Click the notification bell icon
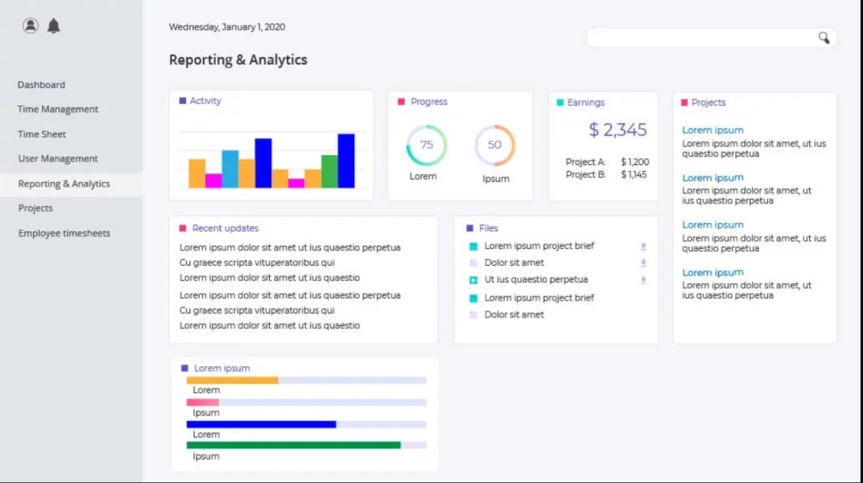The image size is (863, 483). tap(53, 25)
